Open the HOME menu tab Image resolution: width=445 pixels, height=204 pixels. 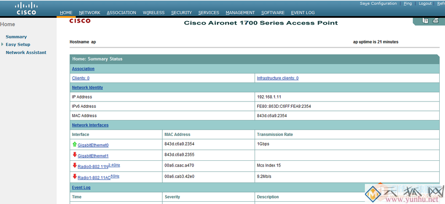[x=66, y=13]
